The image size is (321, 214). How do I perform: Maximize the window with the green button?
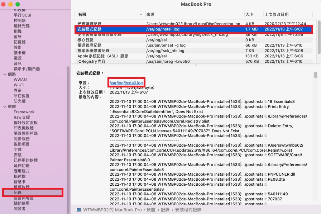click(18, 4)
